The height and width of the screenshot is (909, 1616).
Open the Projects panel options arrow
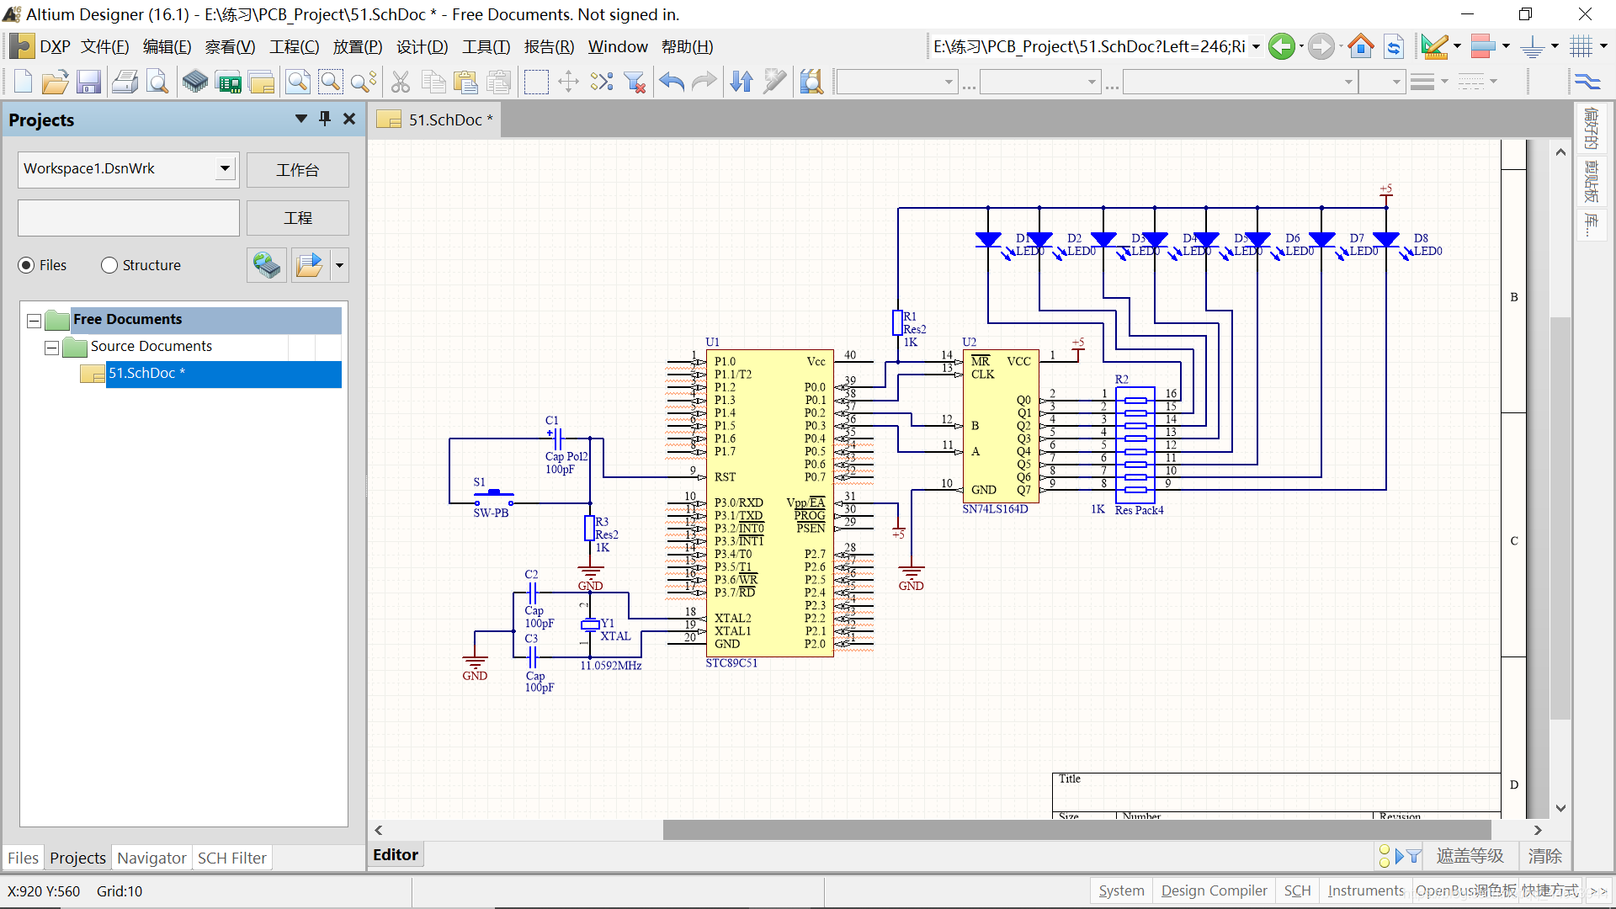click(x=301, y=119)
